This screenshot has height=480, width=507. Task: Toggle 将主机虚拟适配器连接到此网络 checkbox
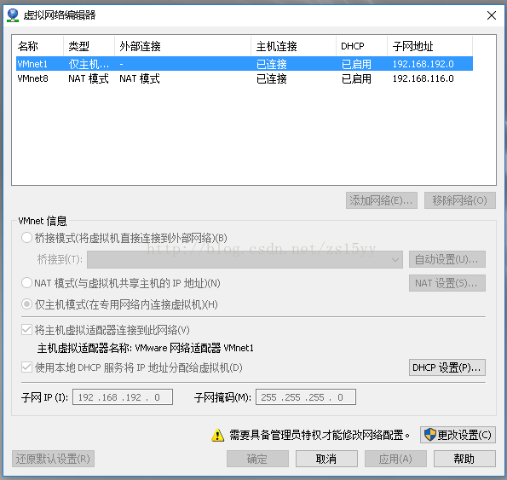(x=26, y=330)
